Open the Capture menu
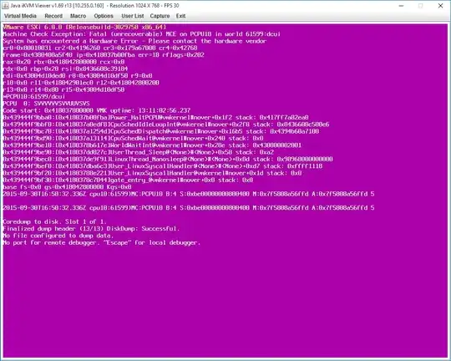This screenshot has height=361, width=451. pyautogui.click(x=160, y=16)
